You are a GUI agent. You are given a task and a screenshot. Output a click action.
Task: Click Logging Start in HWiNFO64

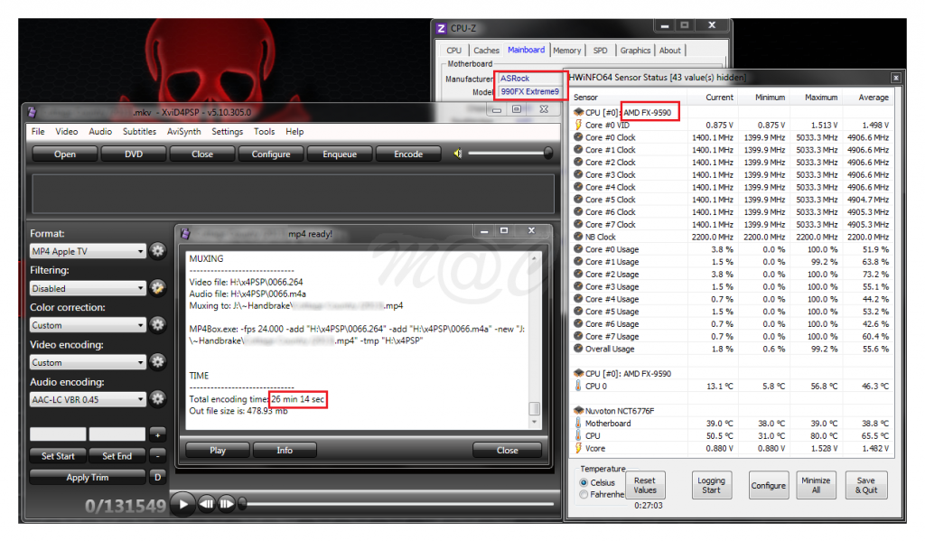pyautogui.click(x=711, y=485)
